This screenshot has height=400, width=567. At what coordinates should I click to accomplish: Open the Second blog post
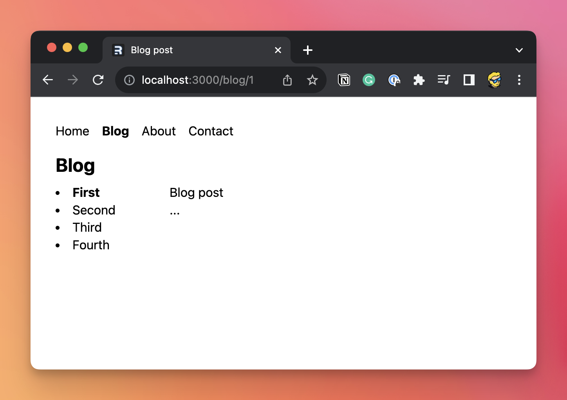[94, 210]
